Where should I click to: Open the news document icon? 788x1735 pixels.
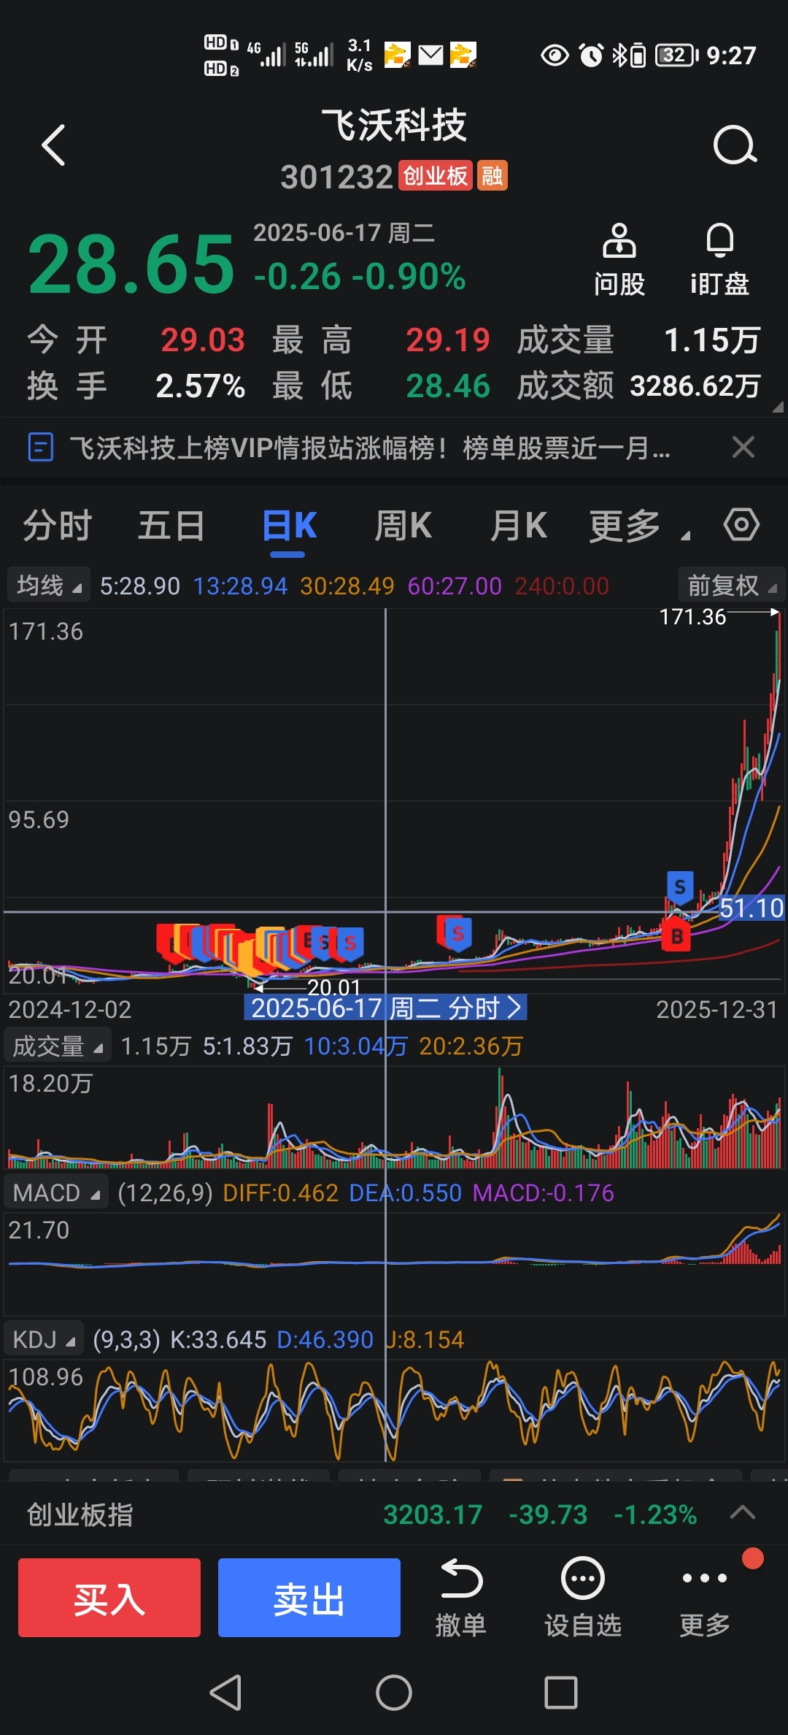point(40,447)
